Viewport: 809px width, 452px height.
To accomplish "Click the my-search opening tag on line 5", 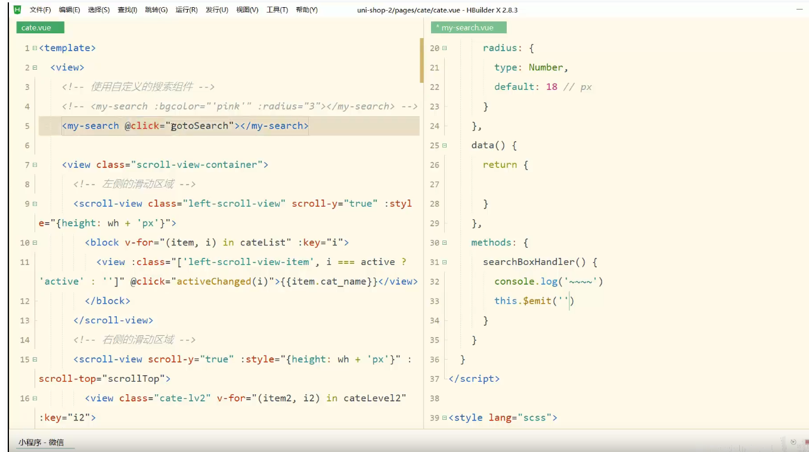I will (91, 126).
